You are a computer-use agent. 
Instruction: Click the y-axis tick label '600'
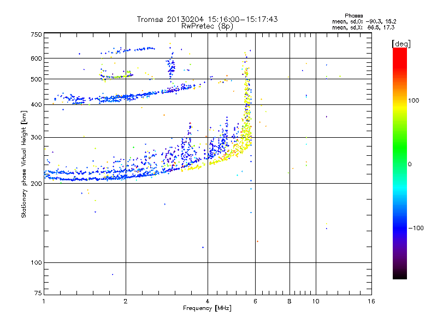coord(36,58)
